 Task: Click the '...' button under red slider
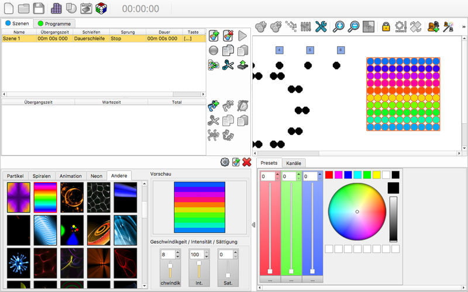[x=270, y=280]
